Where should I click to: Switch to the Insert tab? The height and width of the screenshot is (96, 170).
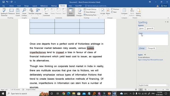coord(19,6)
